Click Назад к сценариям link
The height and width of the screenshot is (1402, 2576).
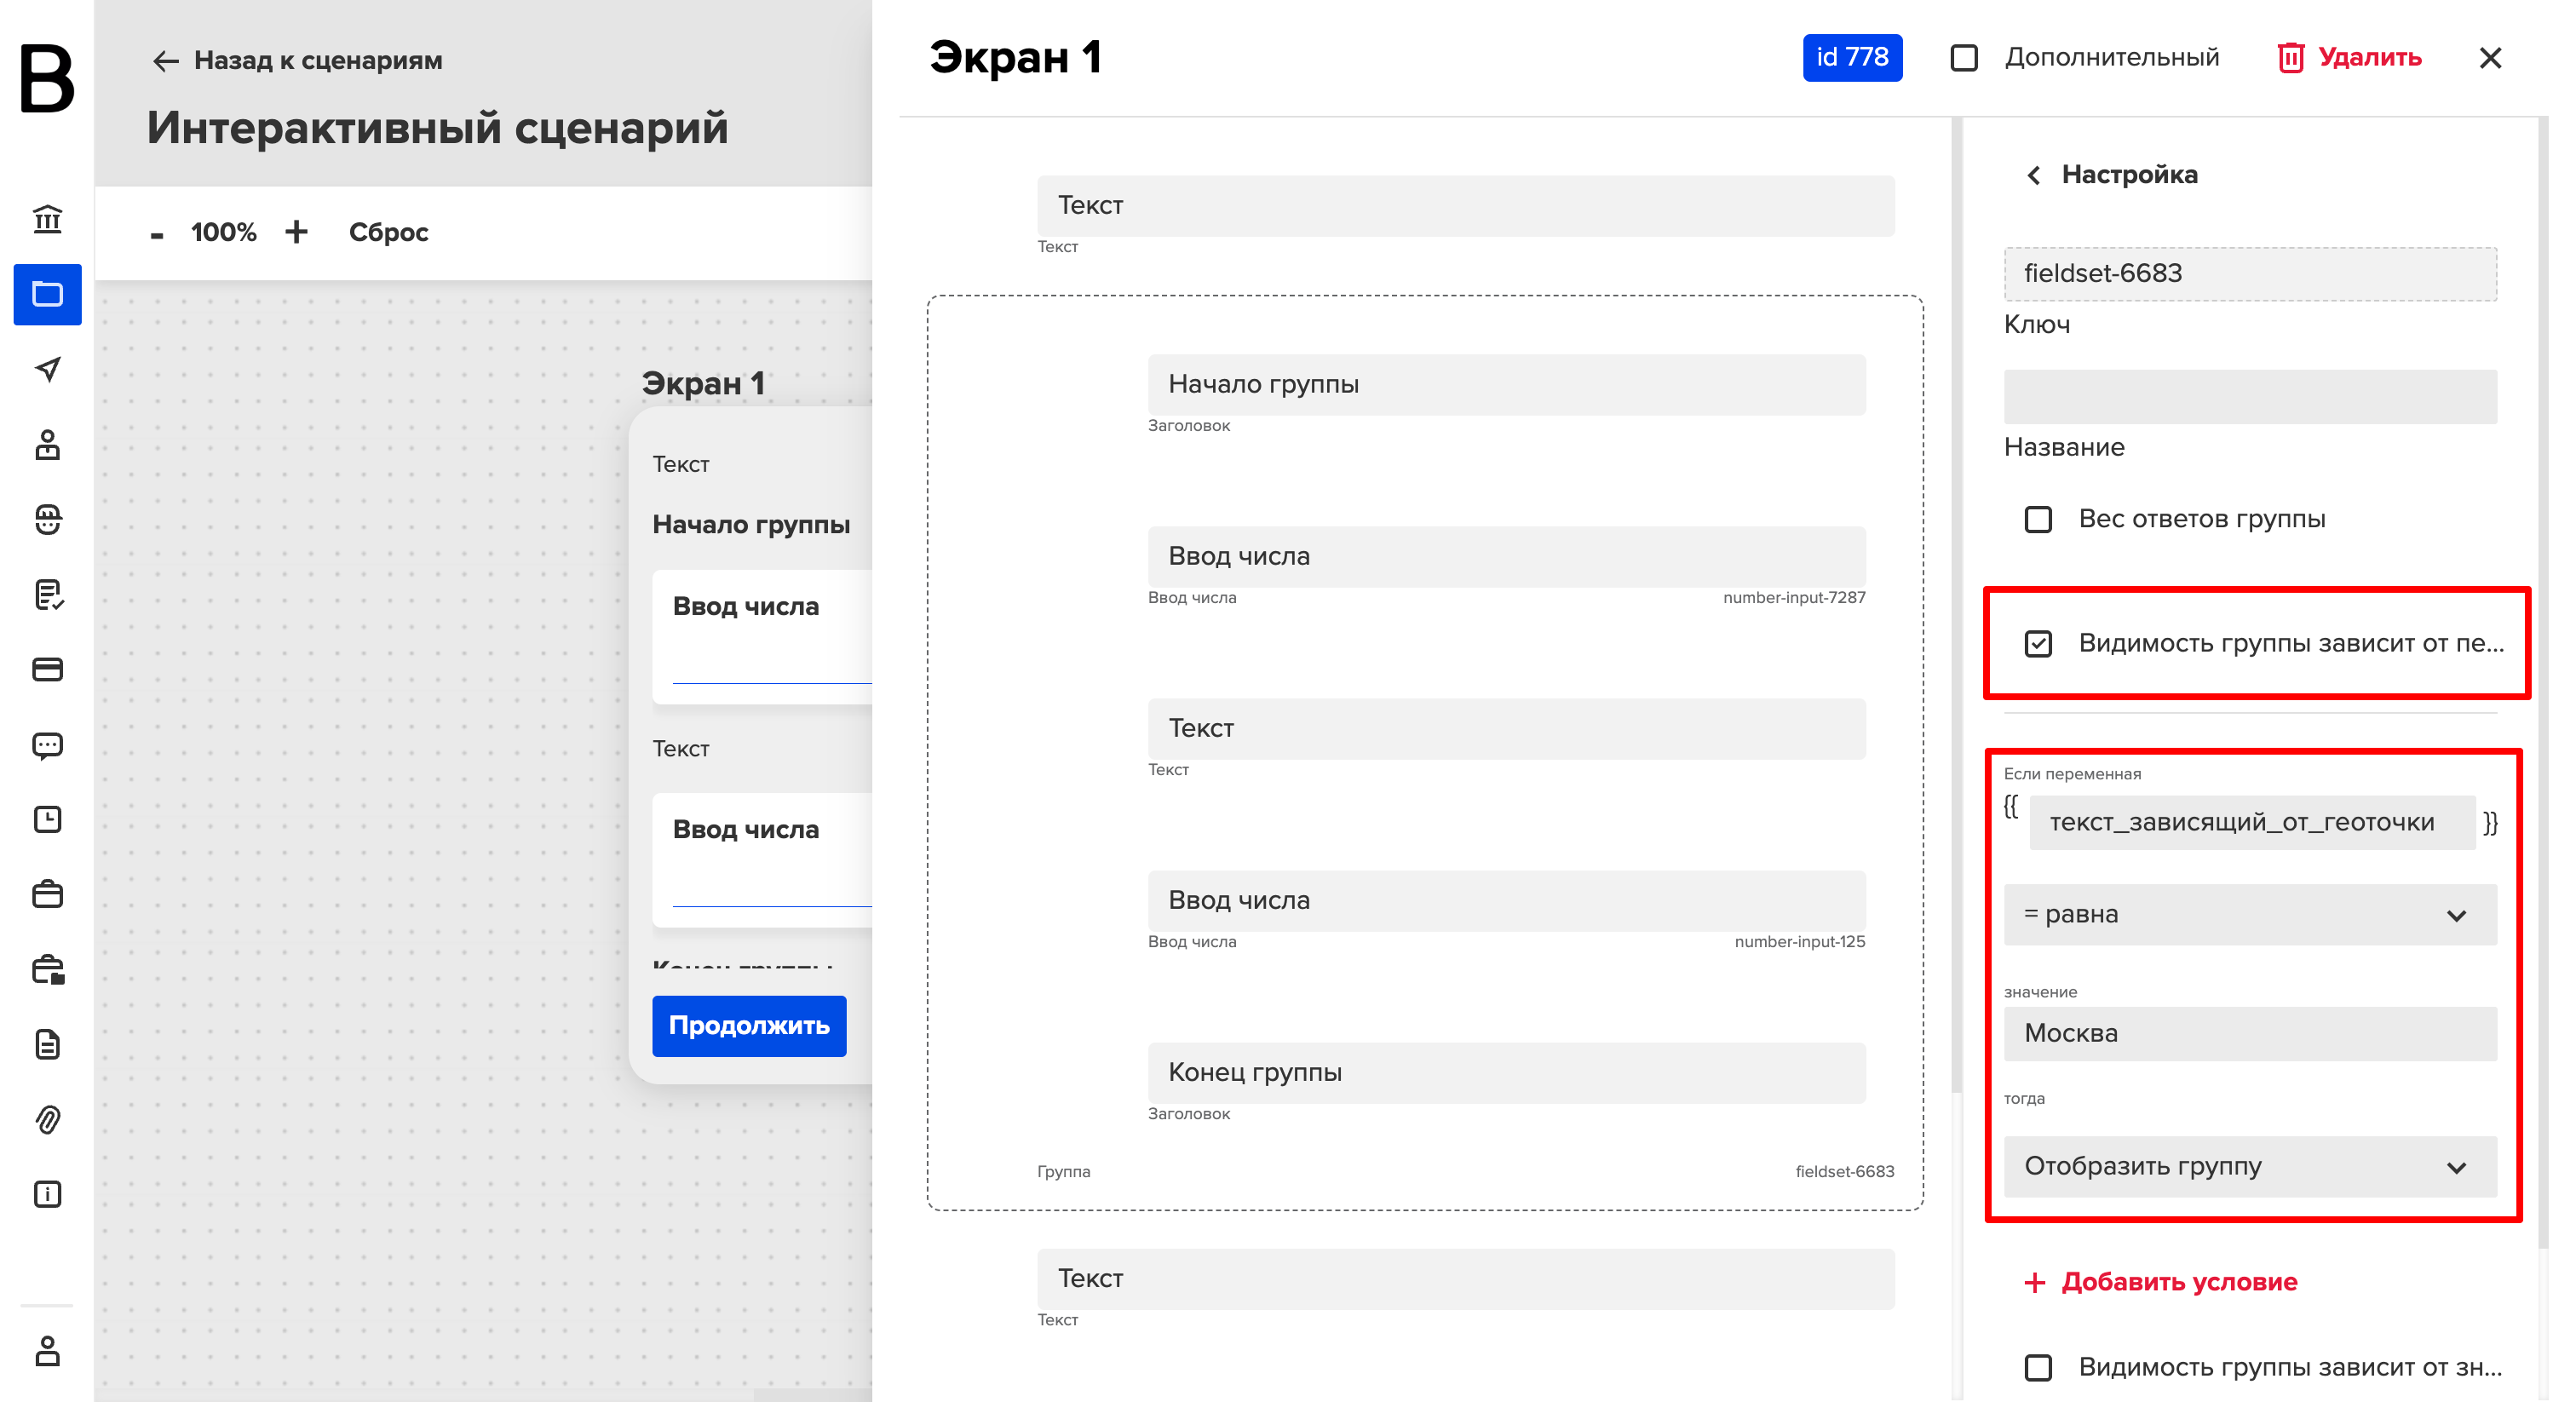point(297,61)
